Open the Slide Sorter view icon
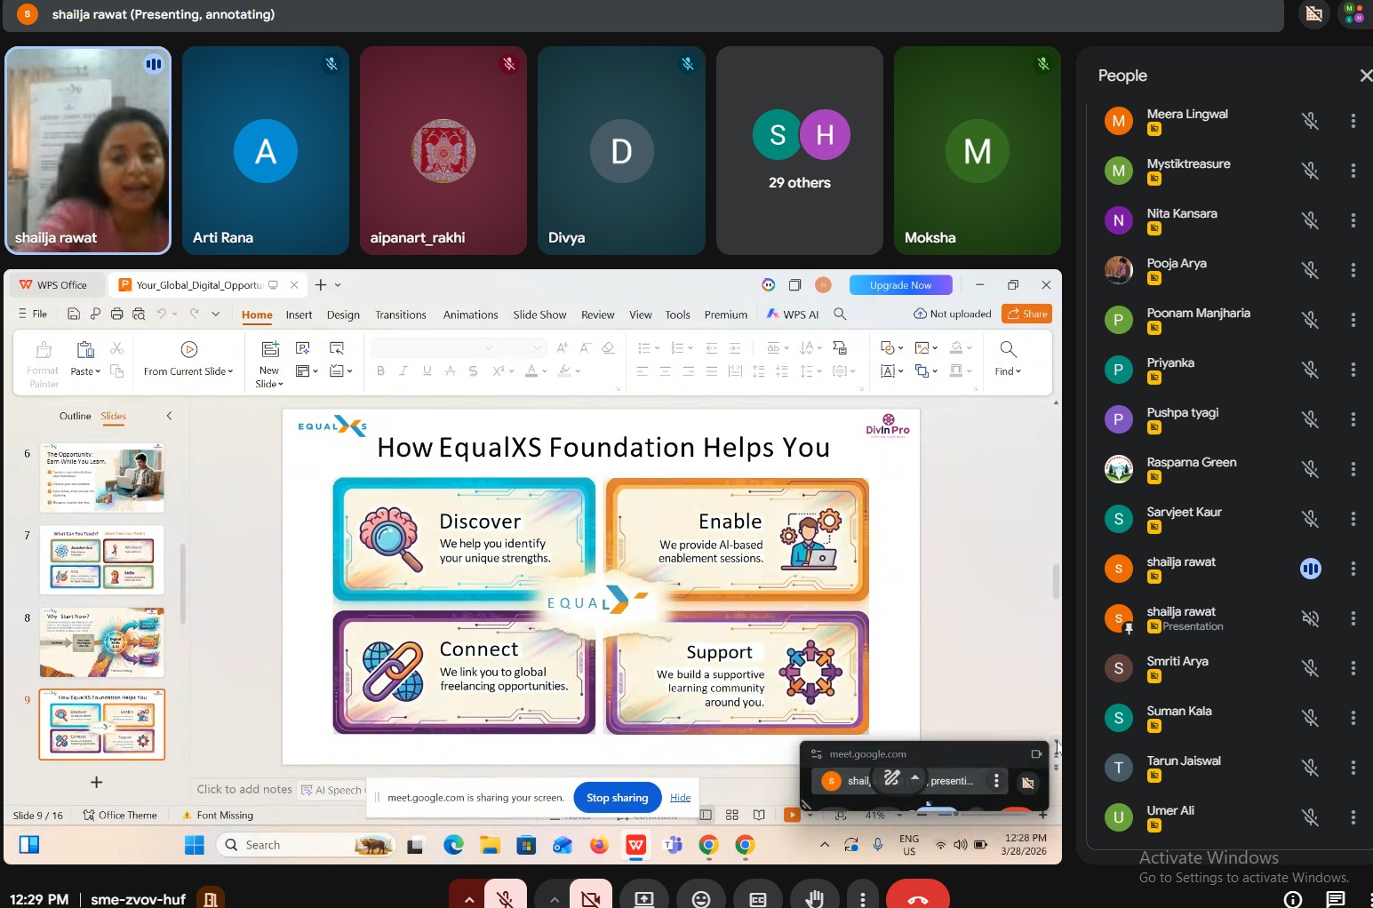 point(732,815)
